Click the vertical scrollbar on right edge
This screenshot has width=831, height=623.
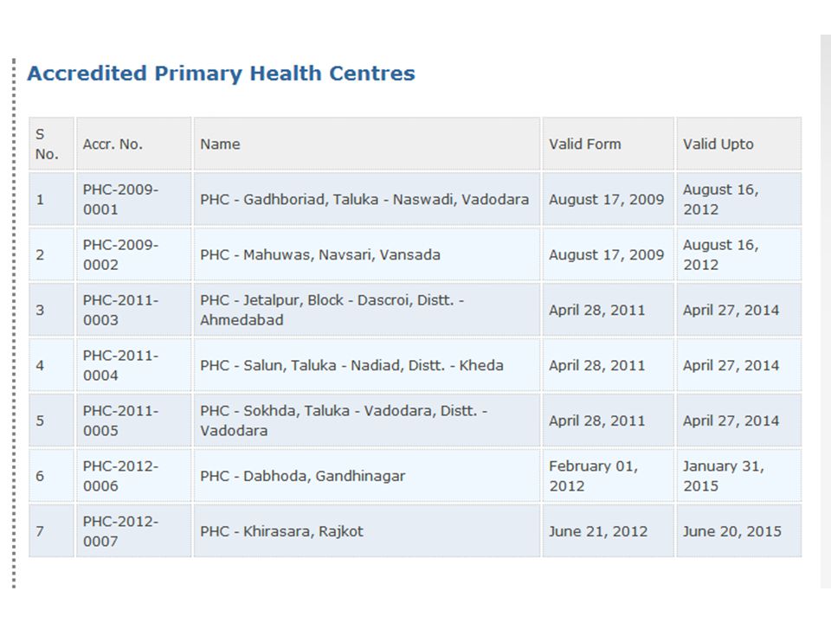click(825, 311)
